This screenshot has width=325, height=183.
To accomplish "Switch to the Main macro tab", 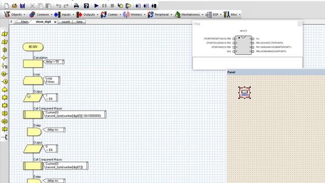I will (x=24, y=22).
